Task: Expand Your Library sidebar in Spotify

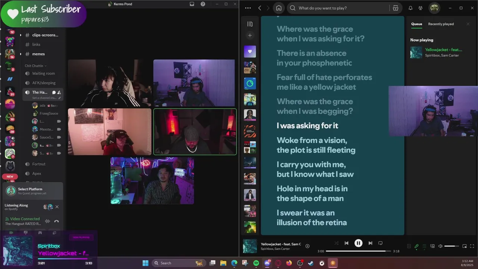Action: [x=250, y=24]
